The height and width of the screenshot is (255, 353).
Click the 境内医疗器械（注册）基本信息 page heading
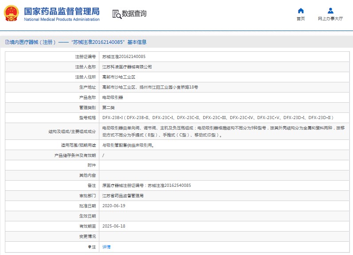tap(76, 42)
